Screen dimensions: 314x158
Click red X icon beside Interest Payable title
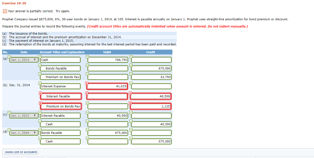point(40,93)
